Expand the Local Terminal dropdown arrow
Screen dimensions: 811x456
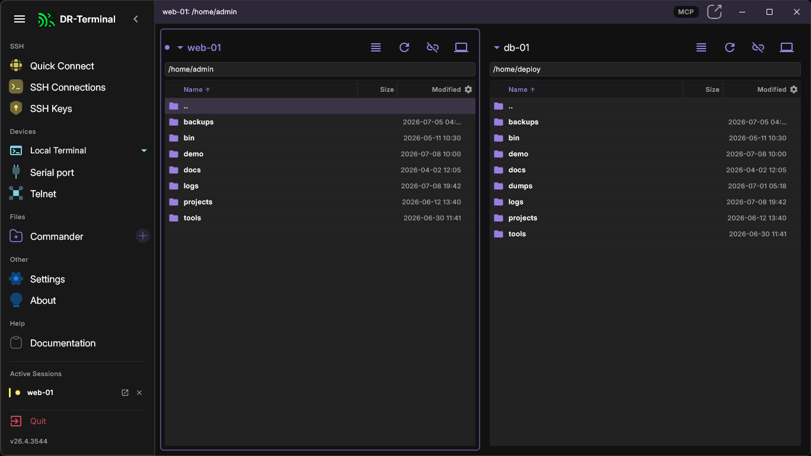click(x=144, y=150)
